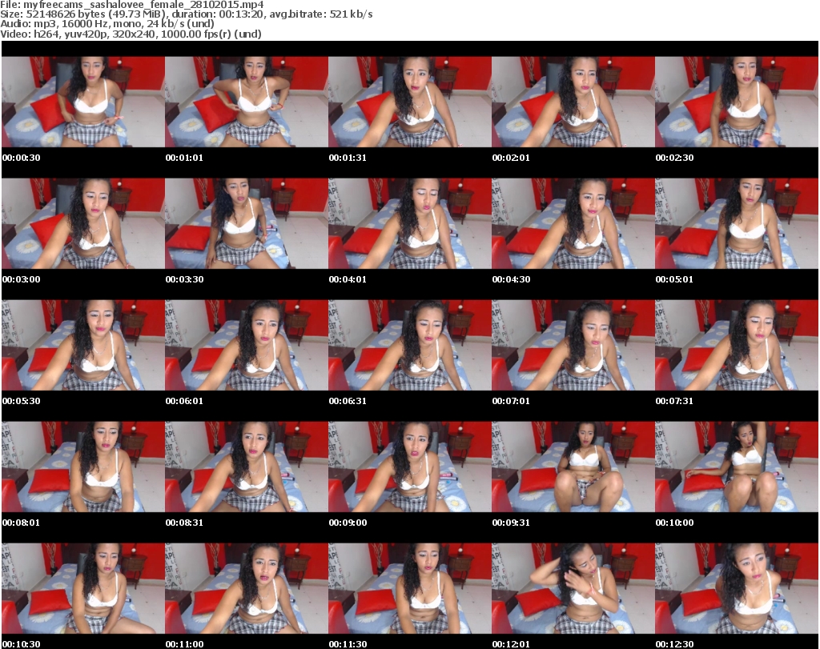Click the time caption 00:07:01

pos(511,401)
